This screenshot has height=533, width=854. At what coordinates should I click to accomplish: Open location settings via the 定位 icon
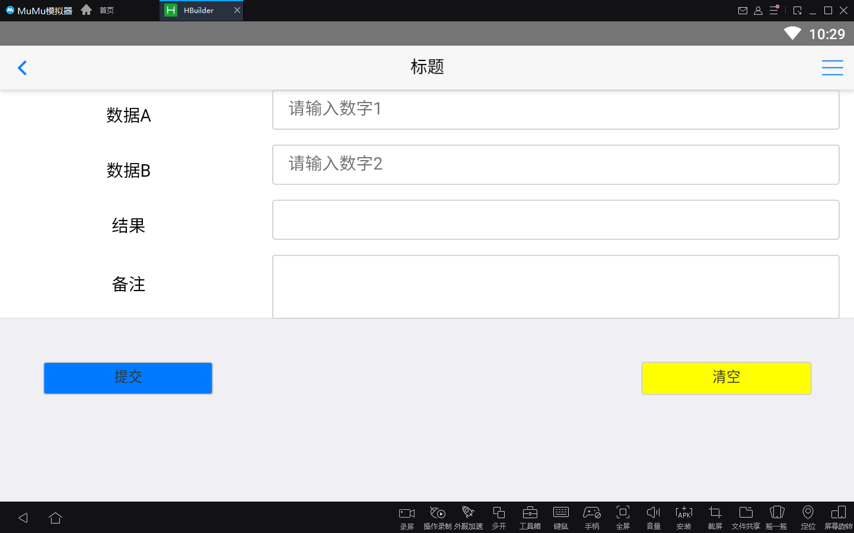(808, 516)
